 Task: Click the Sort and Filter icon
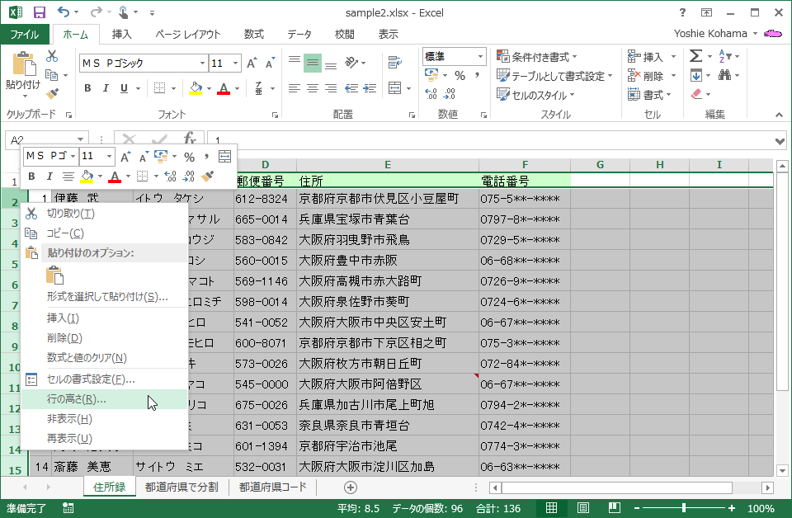724,55
